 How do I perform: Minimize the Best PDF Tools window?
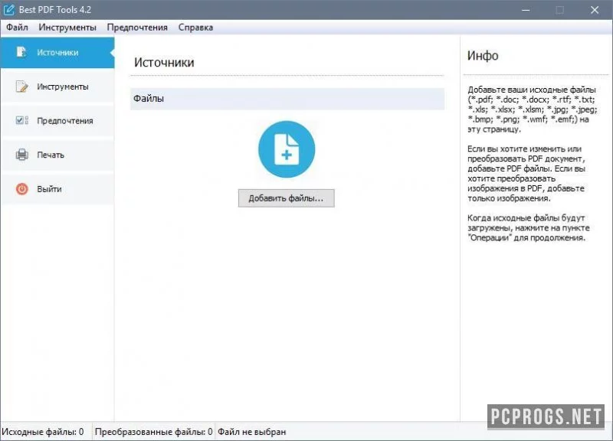point(526,10)
